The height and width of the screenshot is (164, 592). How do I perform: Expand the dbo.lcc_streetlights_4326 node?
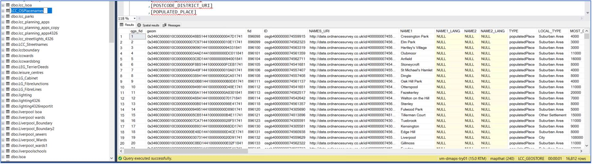pyautogui.click(x=3, y=39)
